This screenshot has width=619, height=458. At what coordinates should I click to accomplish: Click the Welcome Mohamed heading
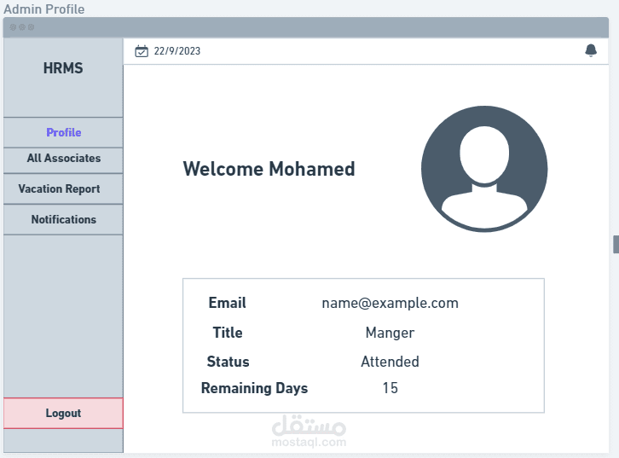(269, 169)
